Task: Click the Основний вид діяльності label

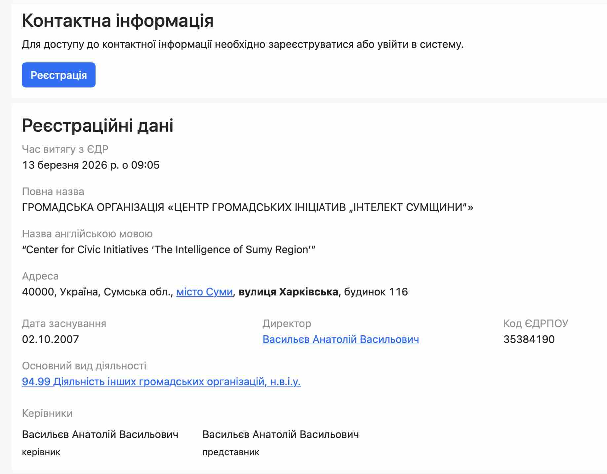Action: click(84, 366)
